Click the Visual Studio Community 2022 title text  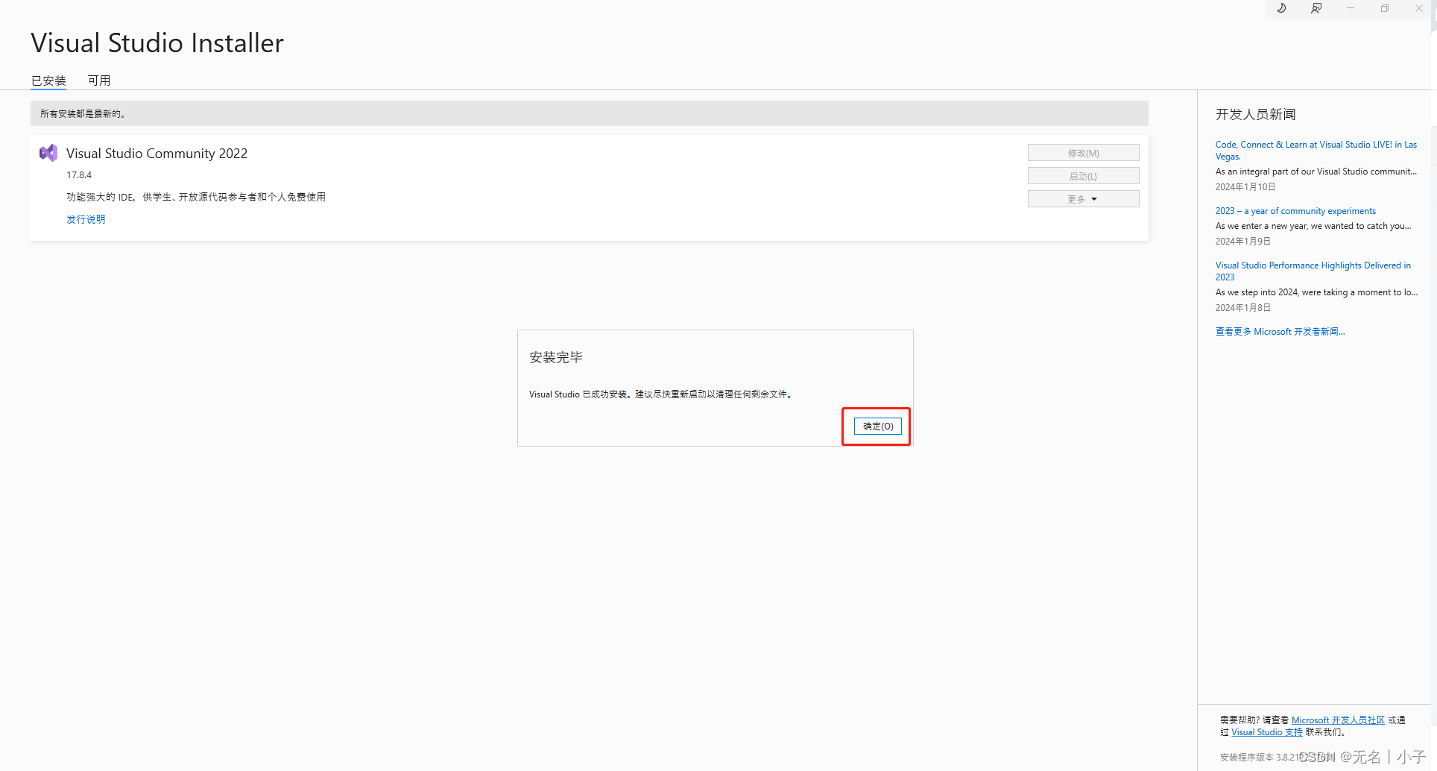(157, 153)
